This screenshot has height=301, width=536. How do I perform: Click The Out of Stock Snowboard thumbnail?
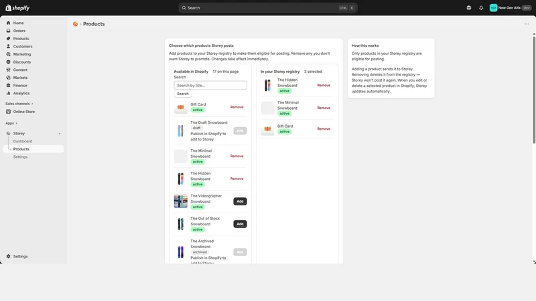point(180,224)
